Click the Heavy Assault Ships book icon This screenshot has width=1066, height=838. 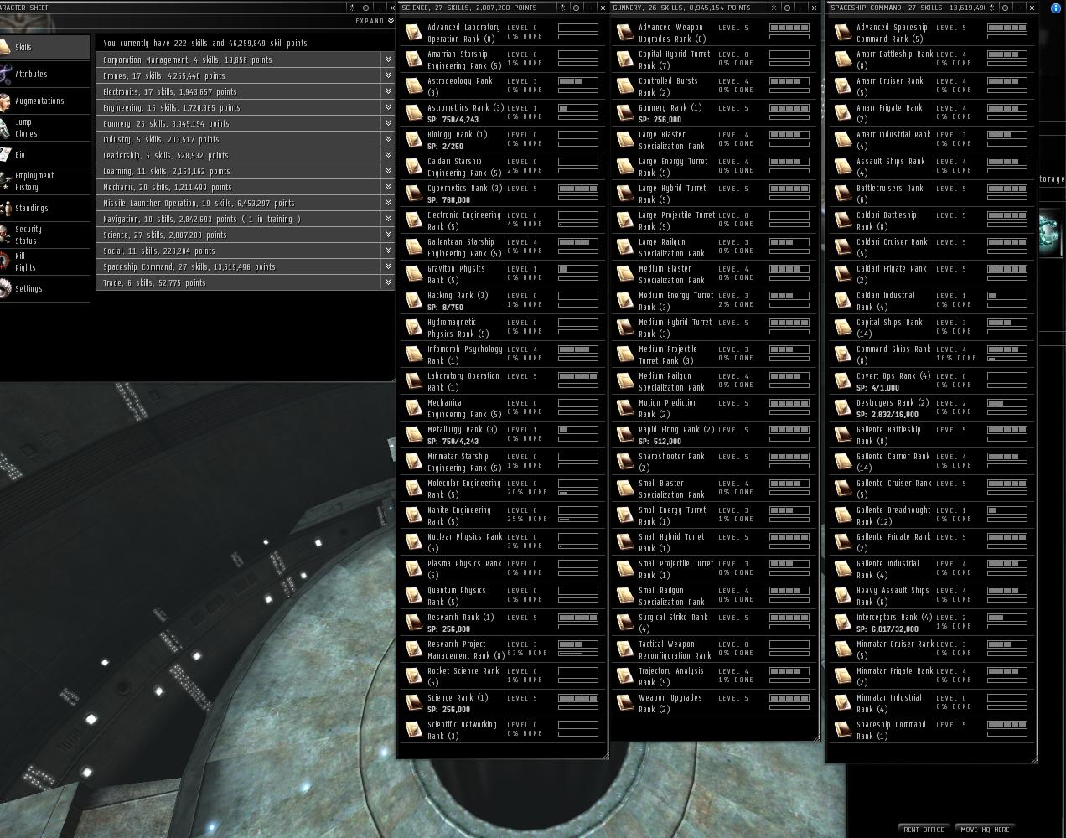(x=842, y=596)
